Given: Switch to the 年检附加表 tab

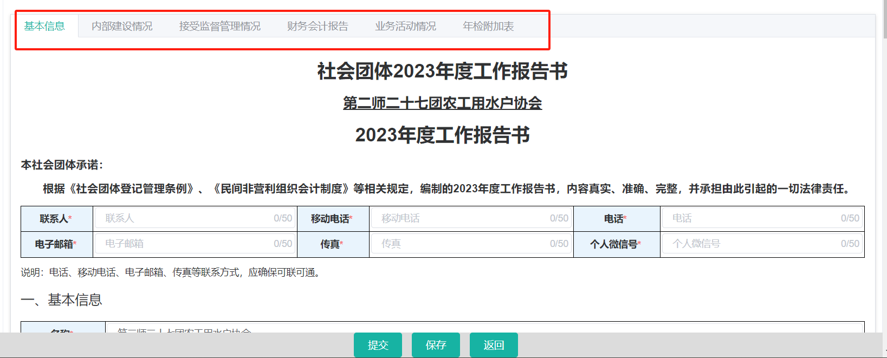Looking at the screenshot, I should coord(488,26).
